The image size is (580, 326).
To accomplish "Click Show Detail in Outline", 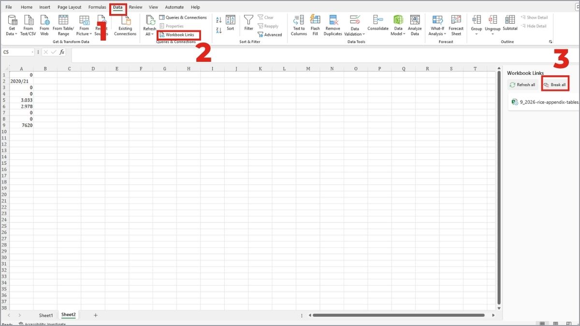I will 534,17.
